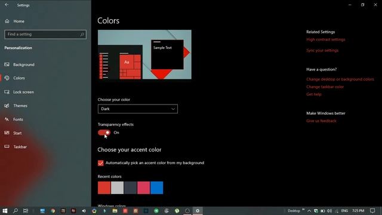The width and height of the screenshot is (382, 215).
Task: Pick the dark slate recent color swatch
Action: click(130, 188)
